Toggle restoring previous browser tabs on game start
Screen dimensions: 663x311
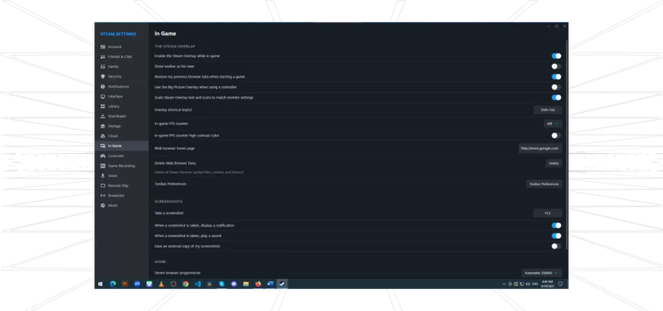click(x=556, y=77)
